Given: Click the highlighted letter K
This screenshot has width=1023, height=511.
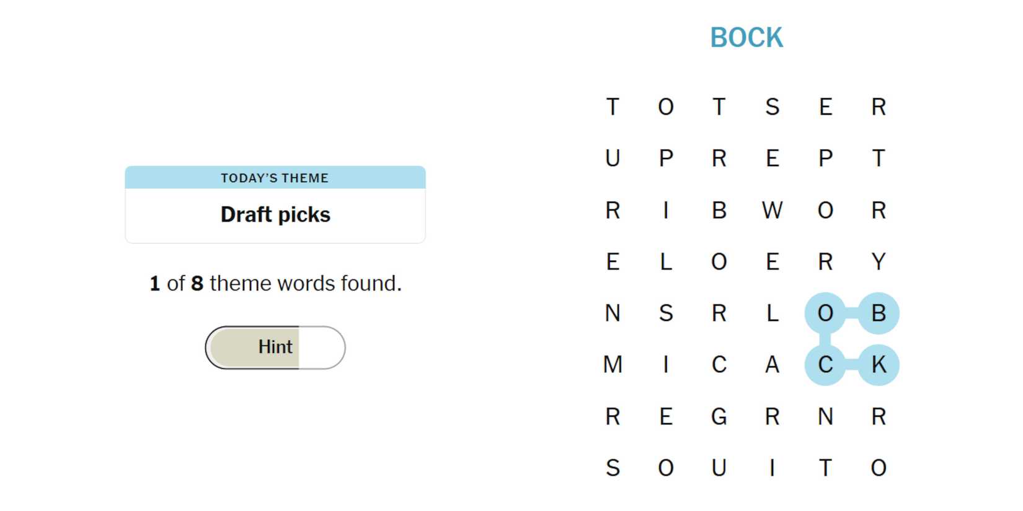Looking at the screenshot, I should click(x=879, y=365).
